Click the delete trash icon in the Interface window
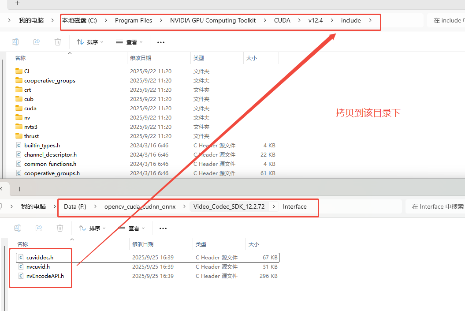The image size is (465, 311). click(x=60, y=228)
